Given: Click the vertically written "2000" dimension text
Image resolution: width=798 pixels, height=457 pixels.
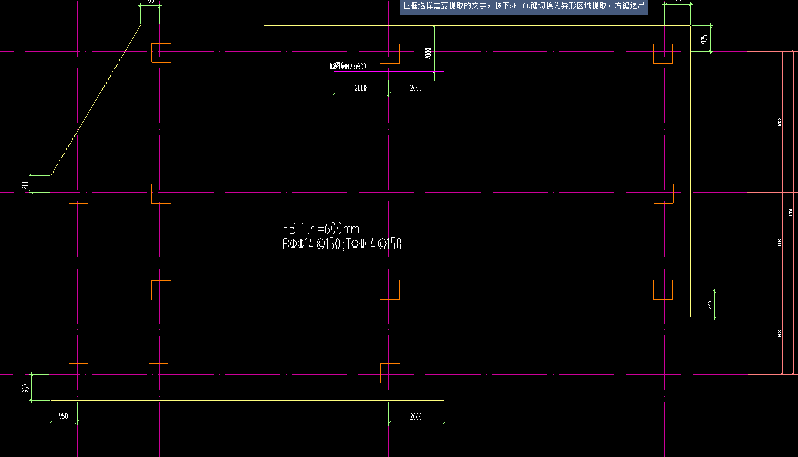Looking at the screenshot, I should (428, 54).
